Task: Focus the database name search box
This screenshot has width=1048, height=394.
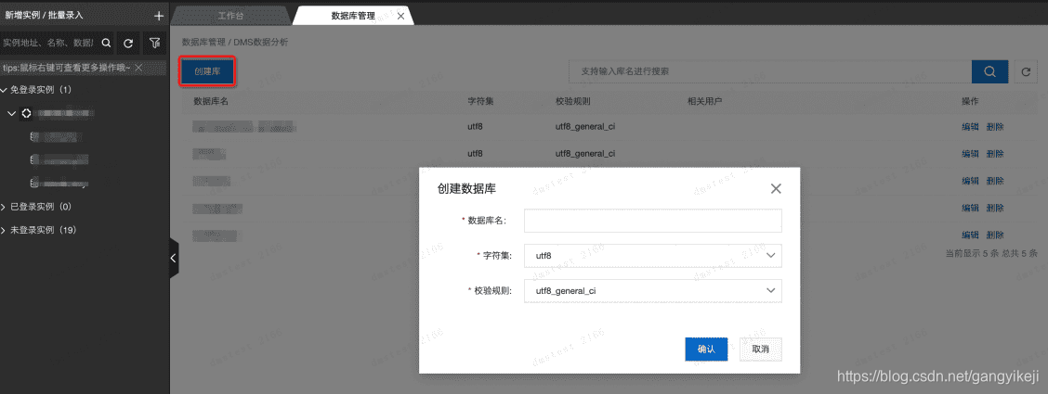Action: coord(769,71)
